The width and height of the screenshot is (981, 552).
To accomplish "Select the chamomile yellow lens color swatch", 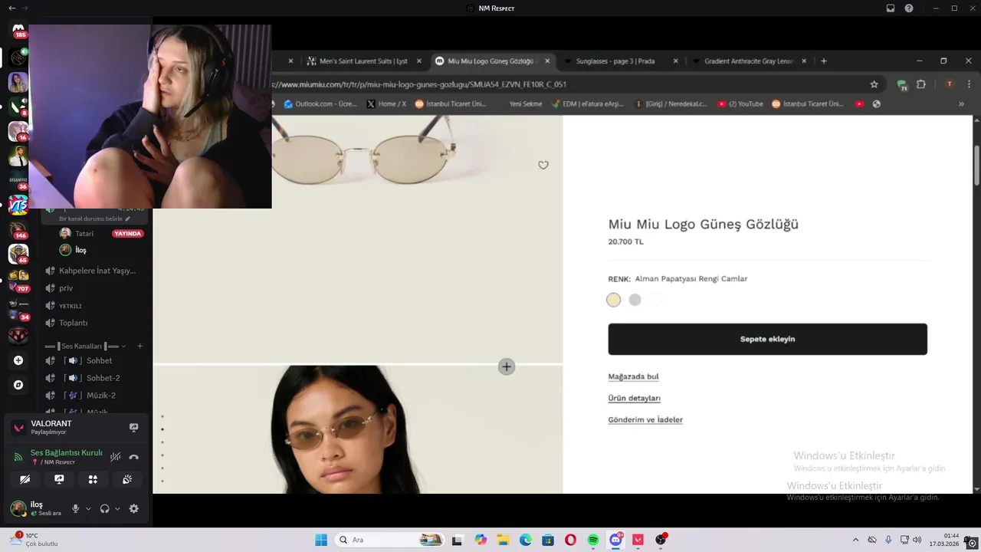I will click(x=613, y=300).
